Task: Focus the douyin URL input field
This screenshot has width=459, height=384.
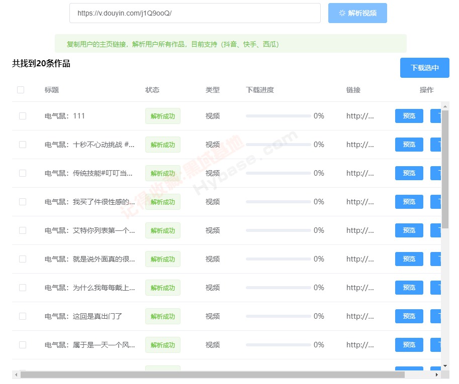Action: (x=195, y=13)
